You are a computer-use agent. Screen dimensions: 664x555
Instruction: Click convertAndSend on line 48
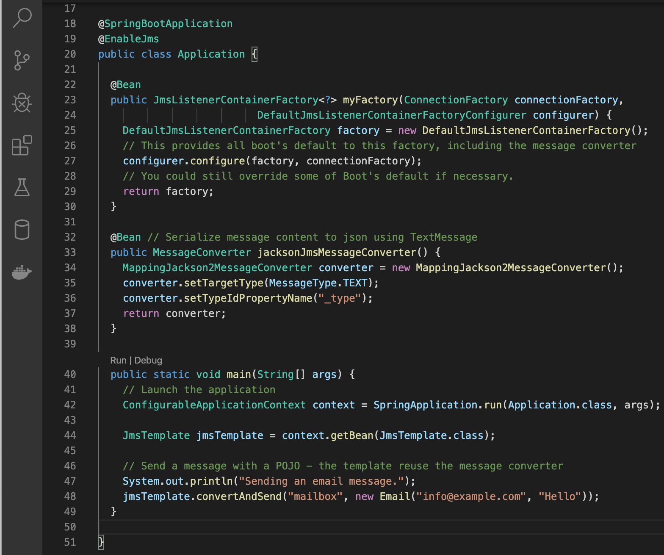pos(239,497)
